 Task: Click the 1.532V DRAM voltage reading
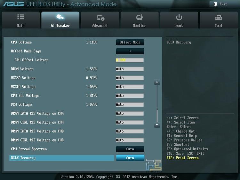(x=92, y=69)
